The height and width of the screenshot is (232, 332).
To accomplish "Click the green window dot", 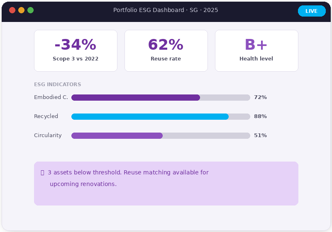I will [x=30, y=10].
